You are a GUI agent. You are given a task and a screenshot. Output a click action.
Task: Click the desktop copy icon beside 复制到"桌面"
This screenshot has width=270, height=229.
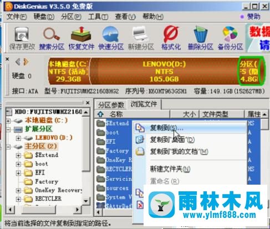pos(140,140)
